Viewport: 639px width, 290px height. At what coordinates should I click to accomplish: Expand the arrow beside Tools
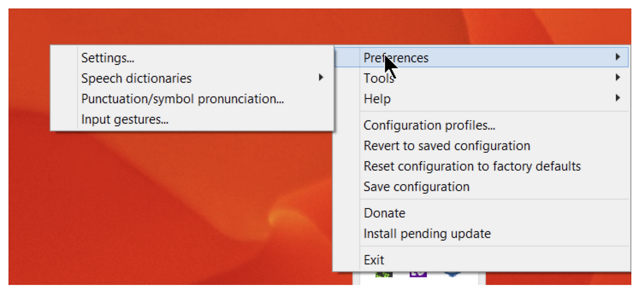point(618,78)
